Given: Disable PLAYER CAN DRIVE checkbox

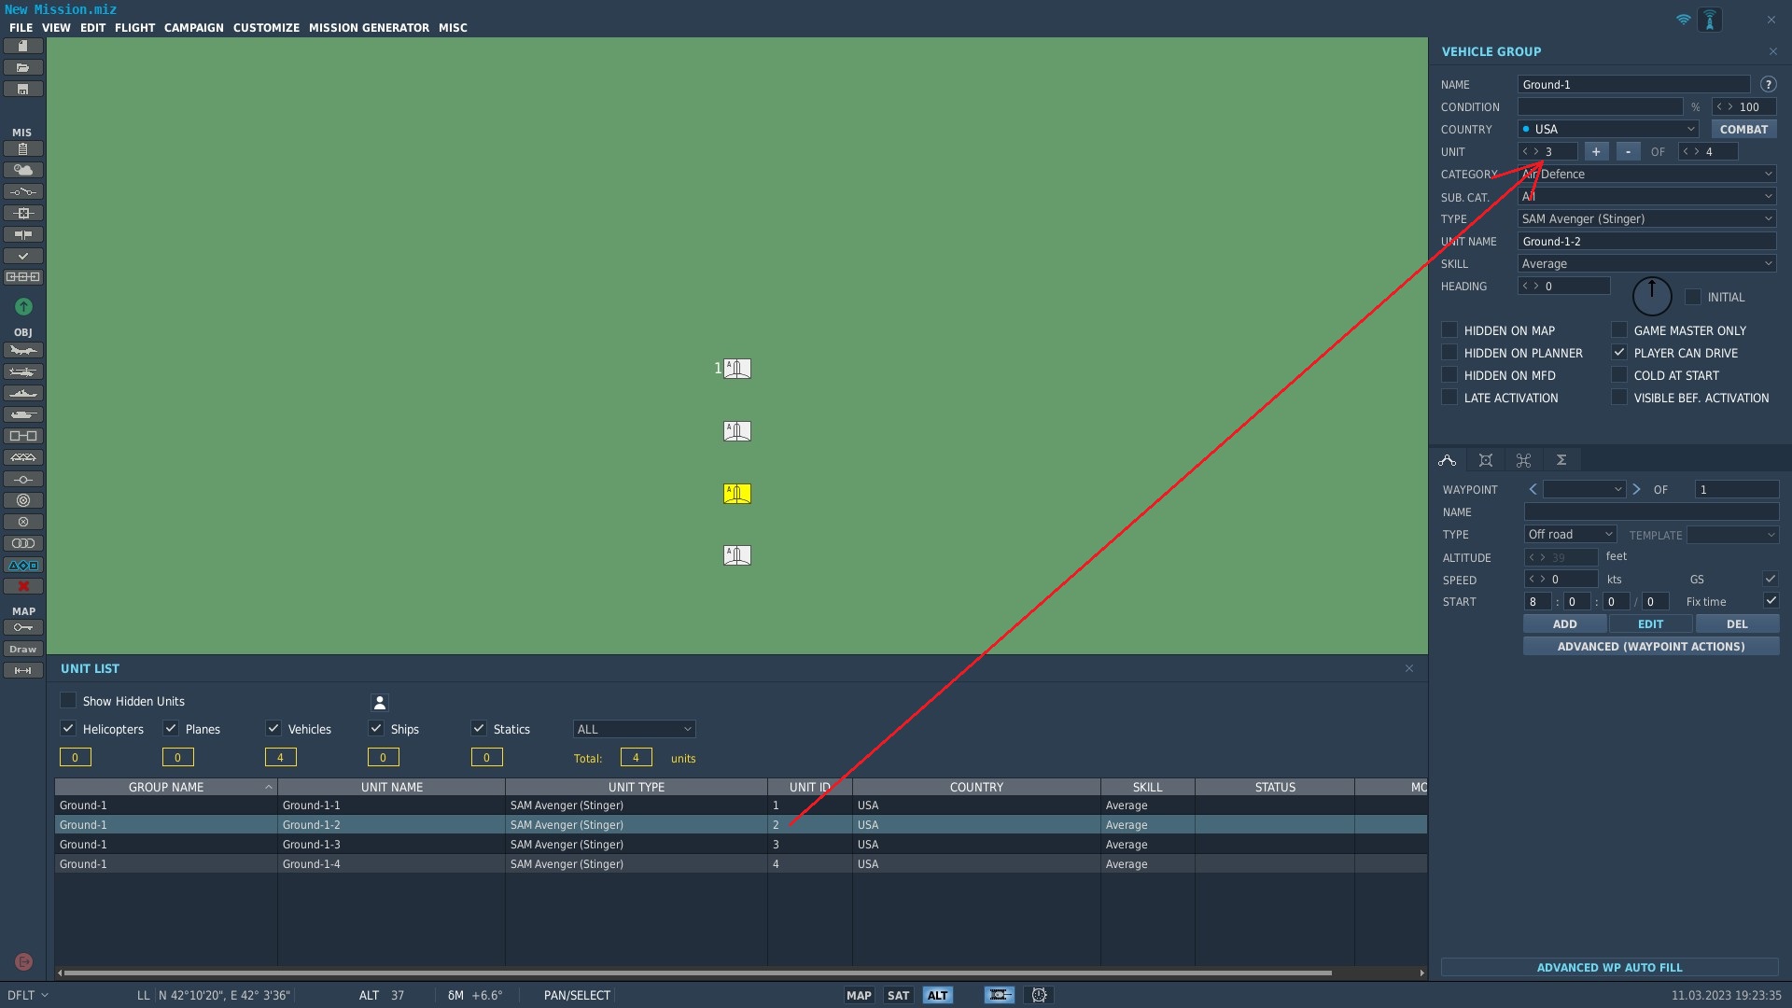Looking at the screenshot, I should pyautogui.click(x=1619, y=352).
